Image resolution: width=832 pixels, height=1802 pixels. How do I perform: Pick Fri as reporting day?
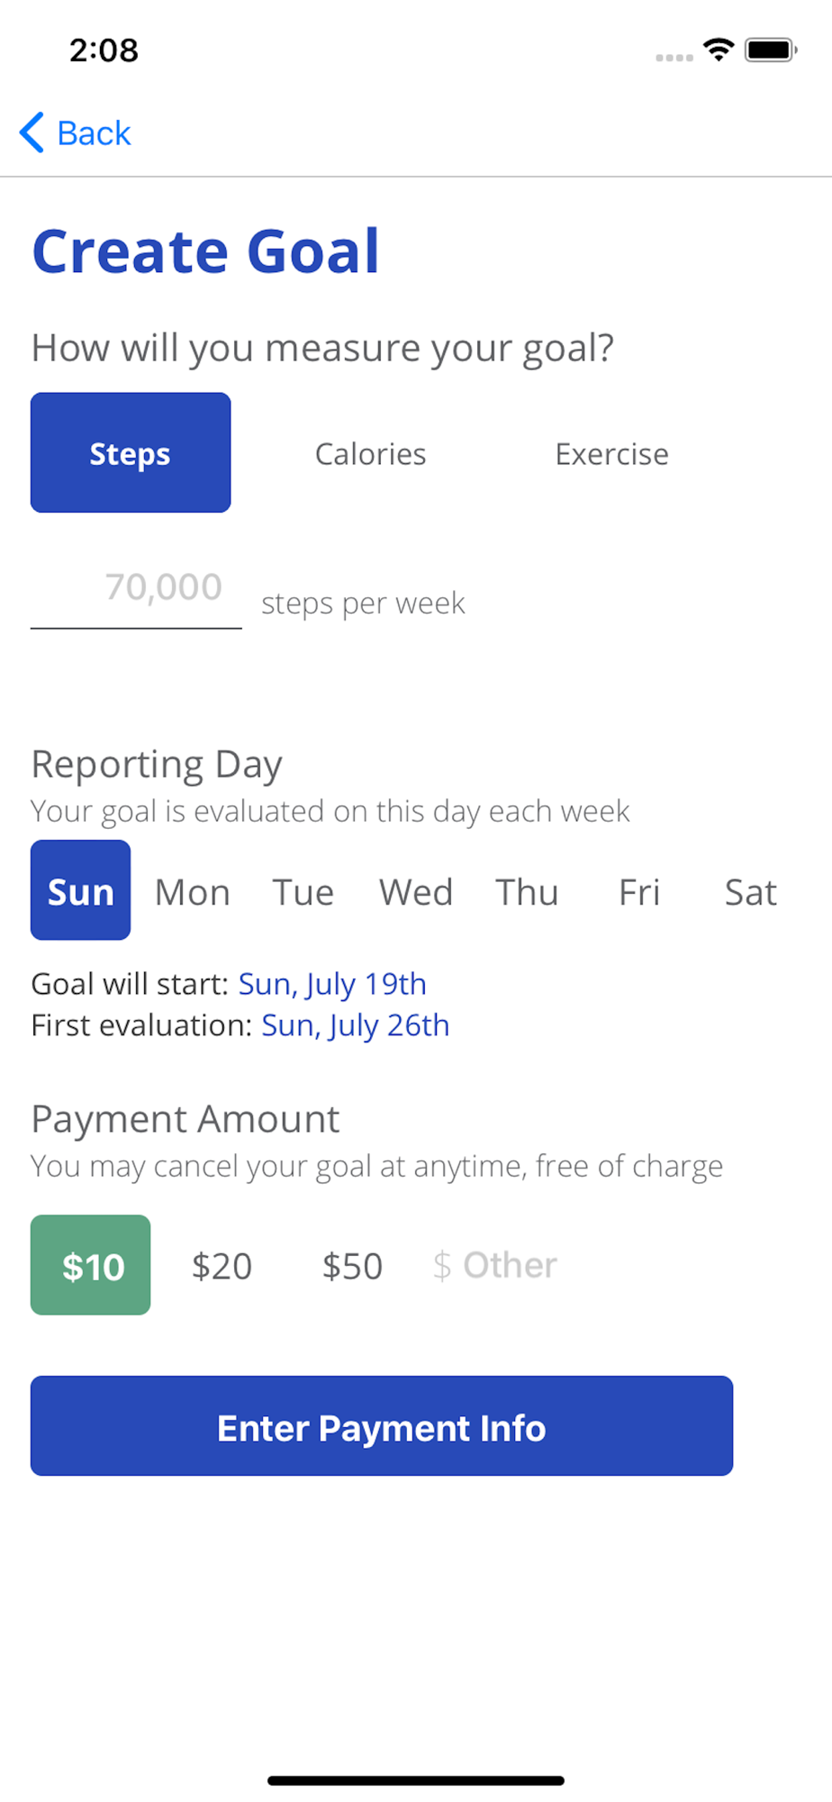[x=639, y=892]
